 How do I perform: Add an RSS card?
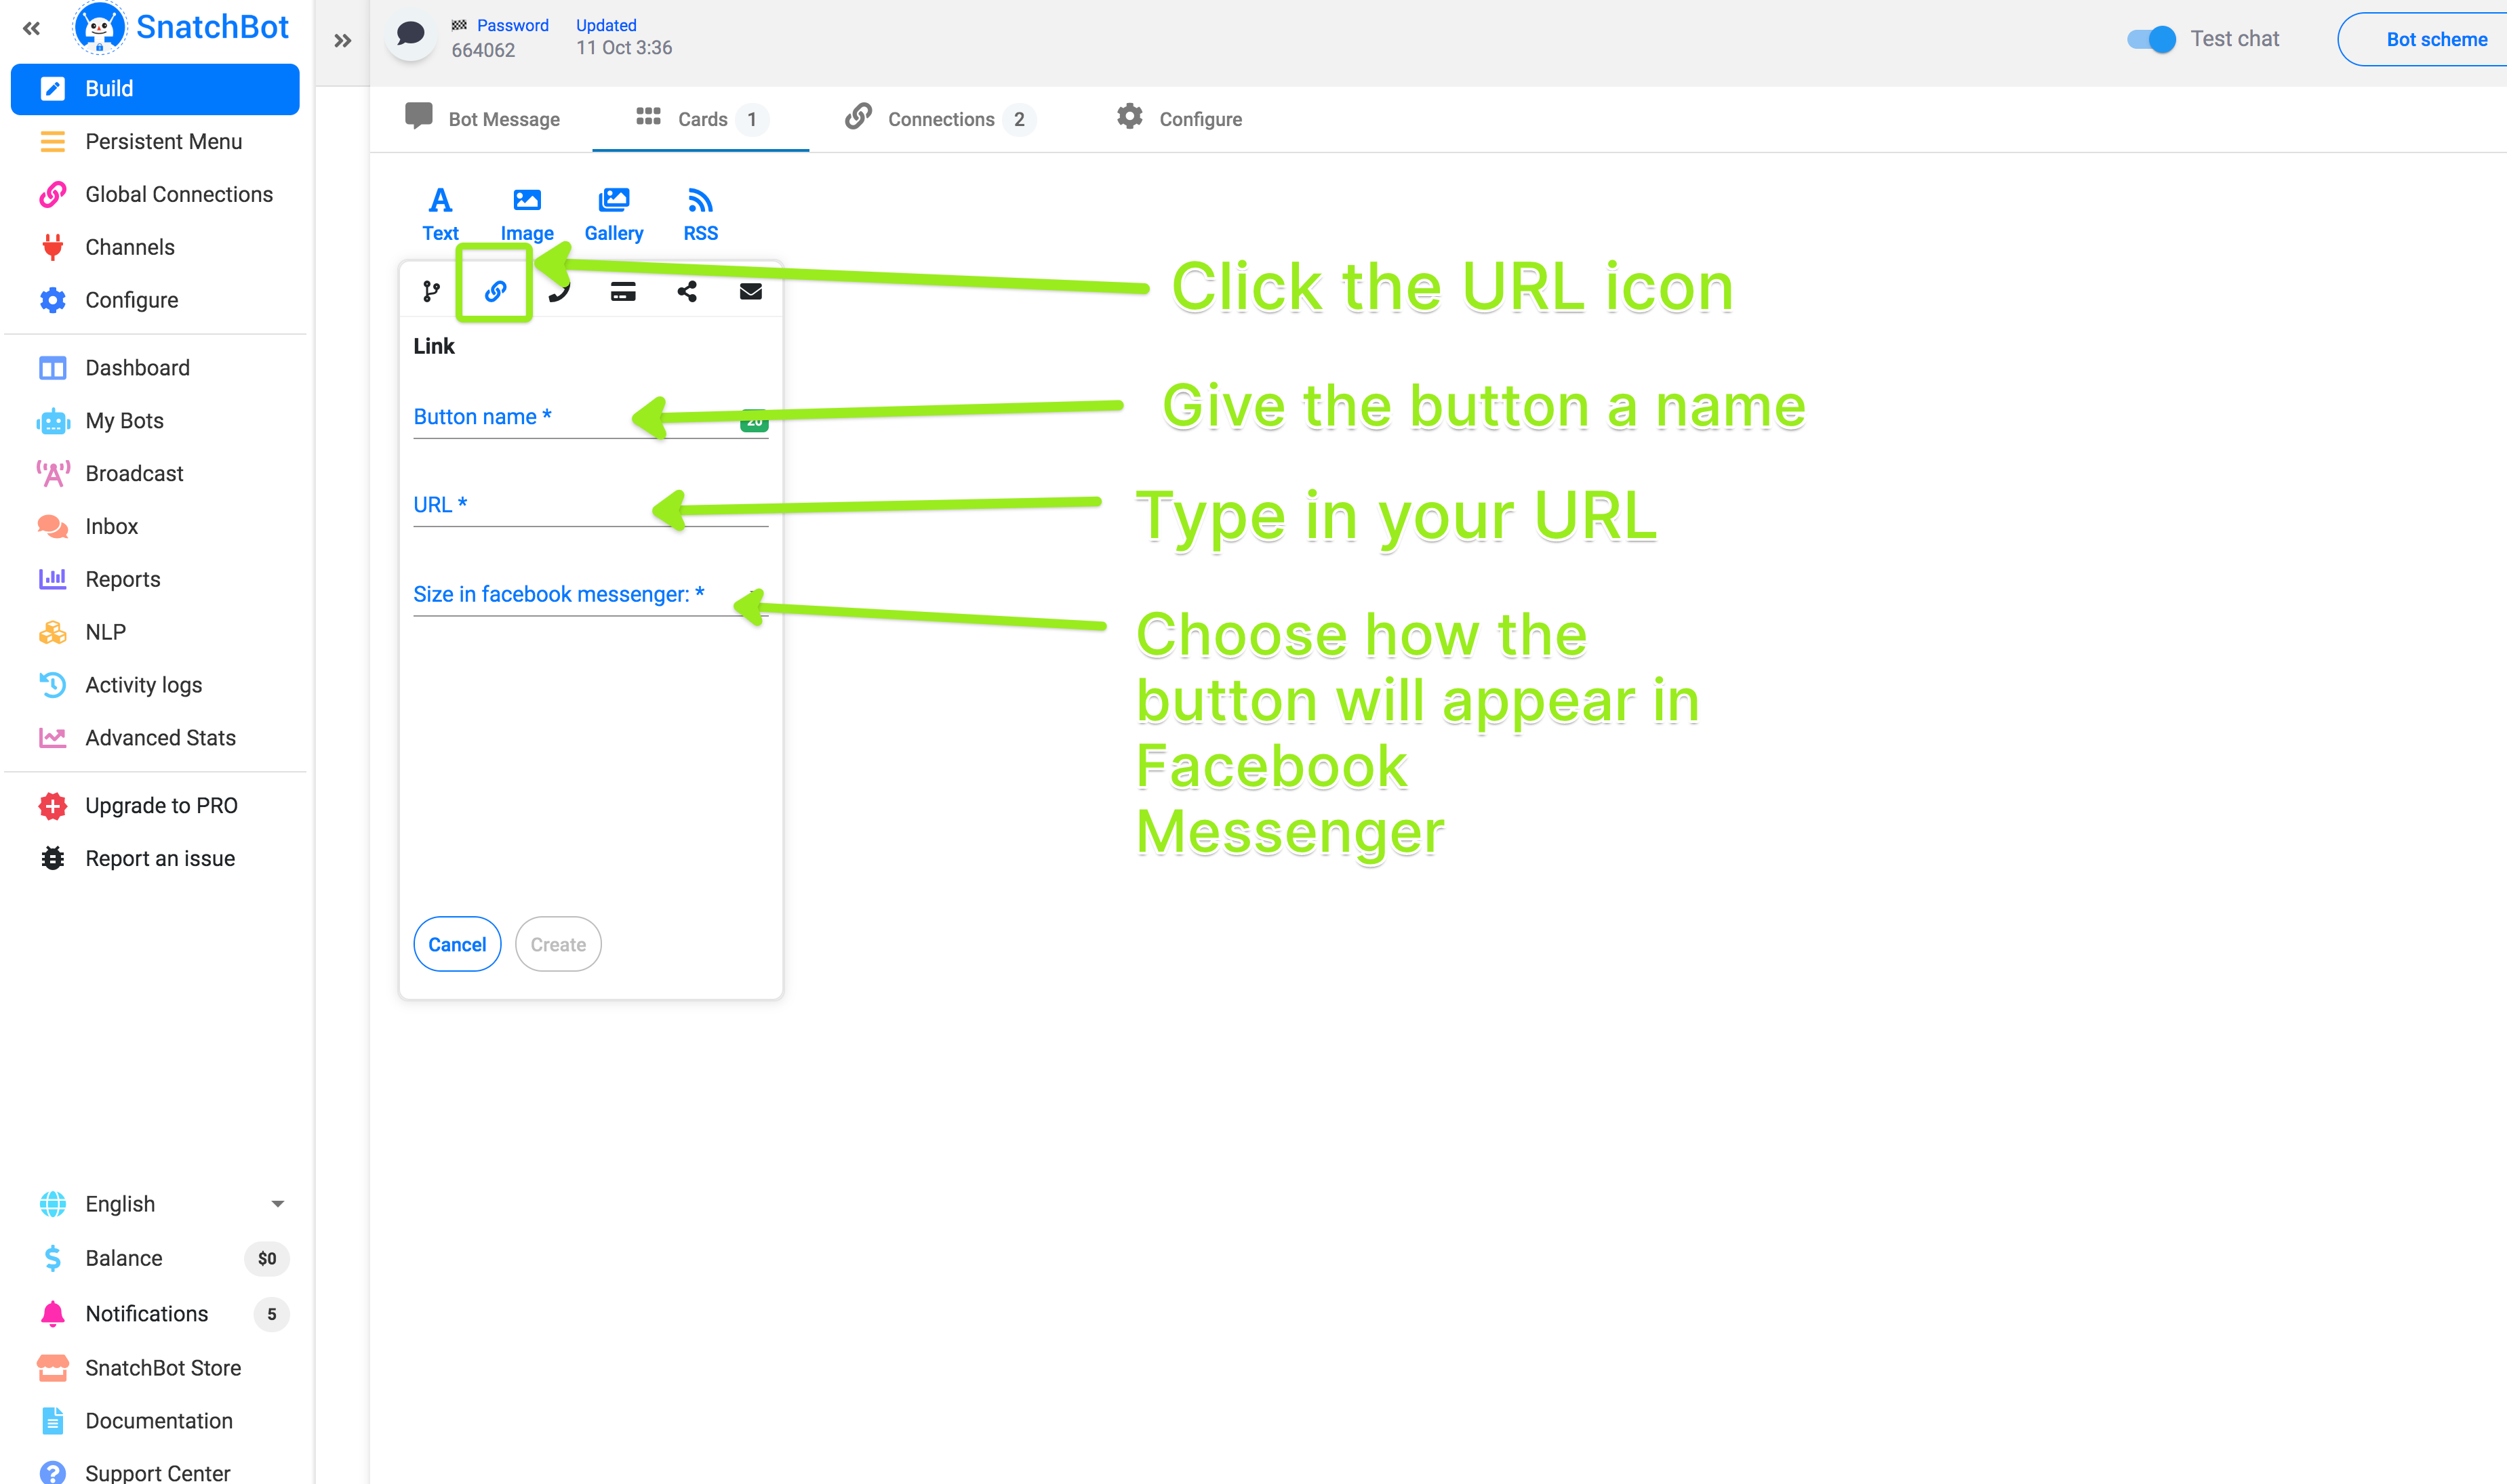coord(700,214)
